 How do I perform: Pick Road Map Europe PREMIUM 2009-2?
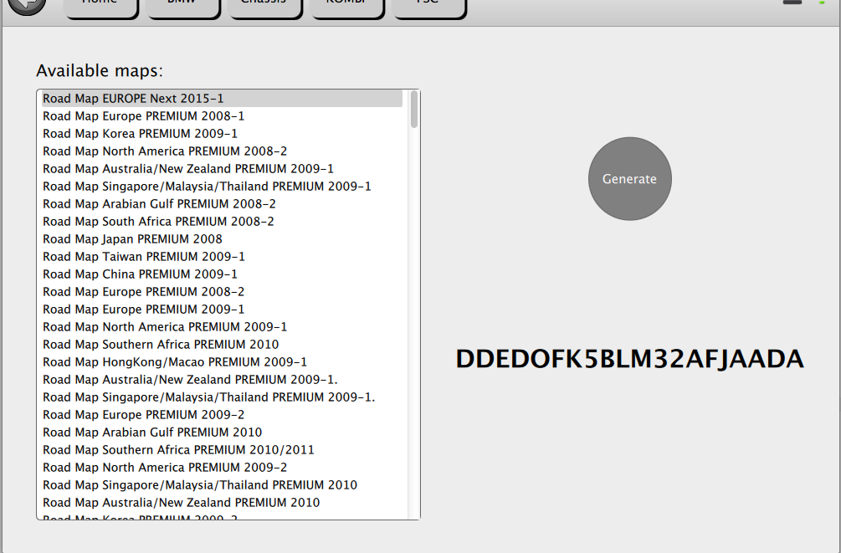point(222,415)
